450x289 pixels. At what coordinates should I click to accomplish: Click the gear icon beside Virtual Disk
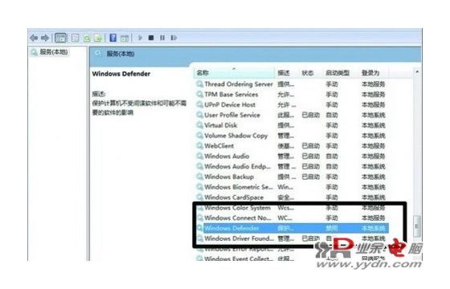(x=199, y=125)
